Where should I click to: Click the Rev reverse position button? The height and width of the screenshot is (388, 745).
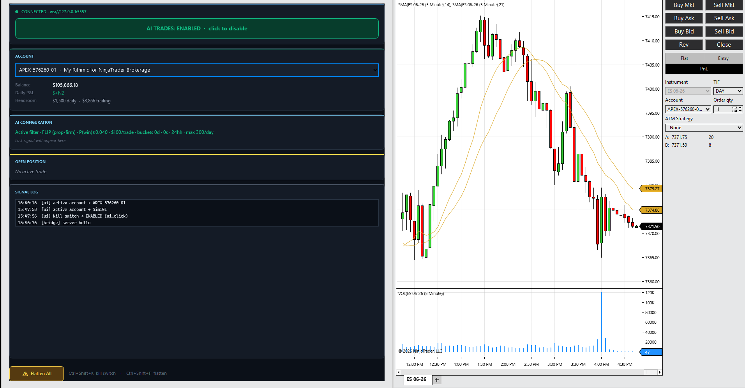click(x=684, y=45)
